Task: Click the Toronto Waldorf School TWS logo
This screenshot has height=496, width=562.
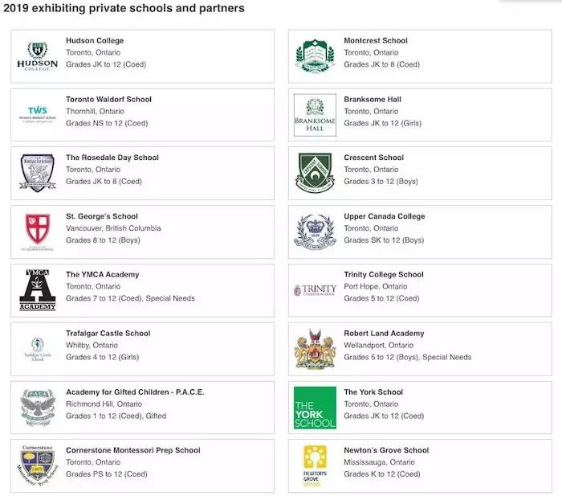Action: (x=37, y=114)
